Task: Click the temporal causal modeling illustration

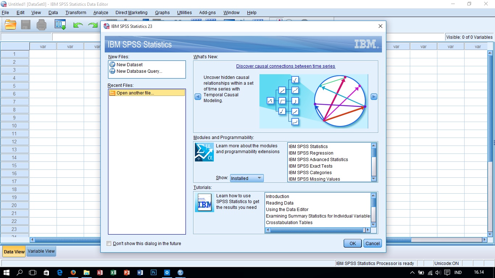Action: [314, 101]
